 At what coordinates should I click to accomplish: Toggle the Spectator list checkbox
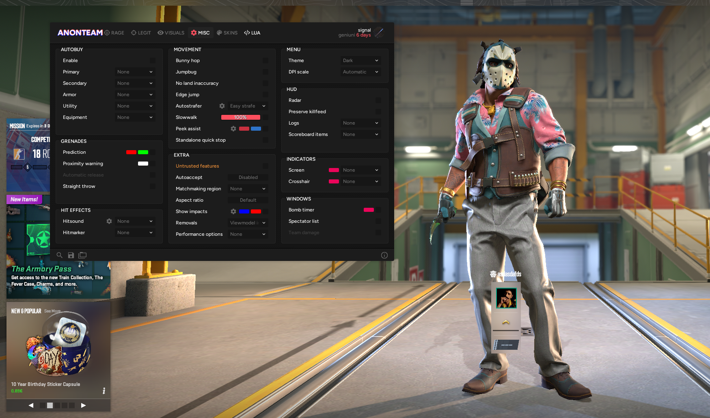pyautogui.click(x=378, y=221)
